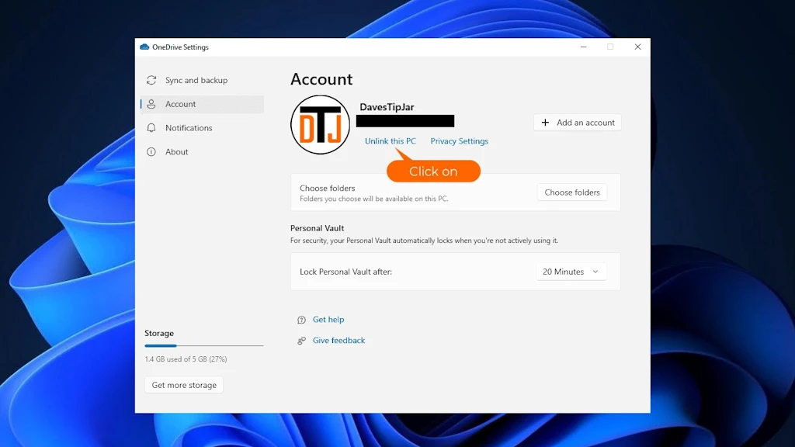795x447 pixels.
Task: Click 'Folders you choose will be available' text
Action: click(373, 199)
